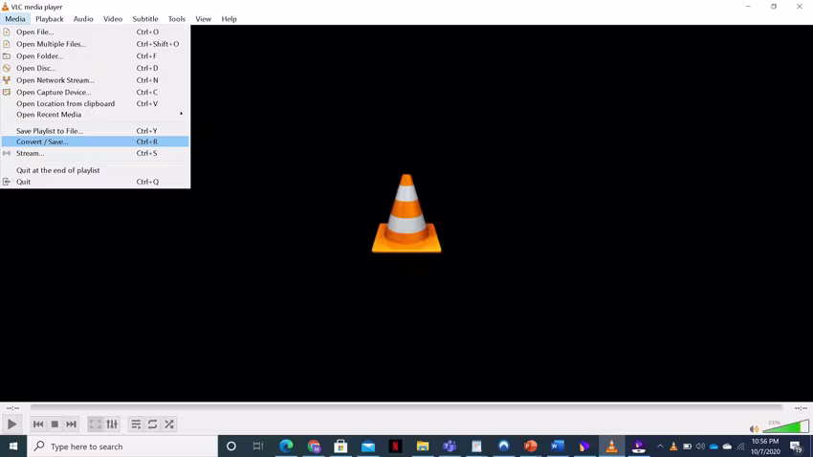Image resolution: width=813 pixels, height=457 pixels.
Task: Select Stream... menu entry
Action: [95, 153]
